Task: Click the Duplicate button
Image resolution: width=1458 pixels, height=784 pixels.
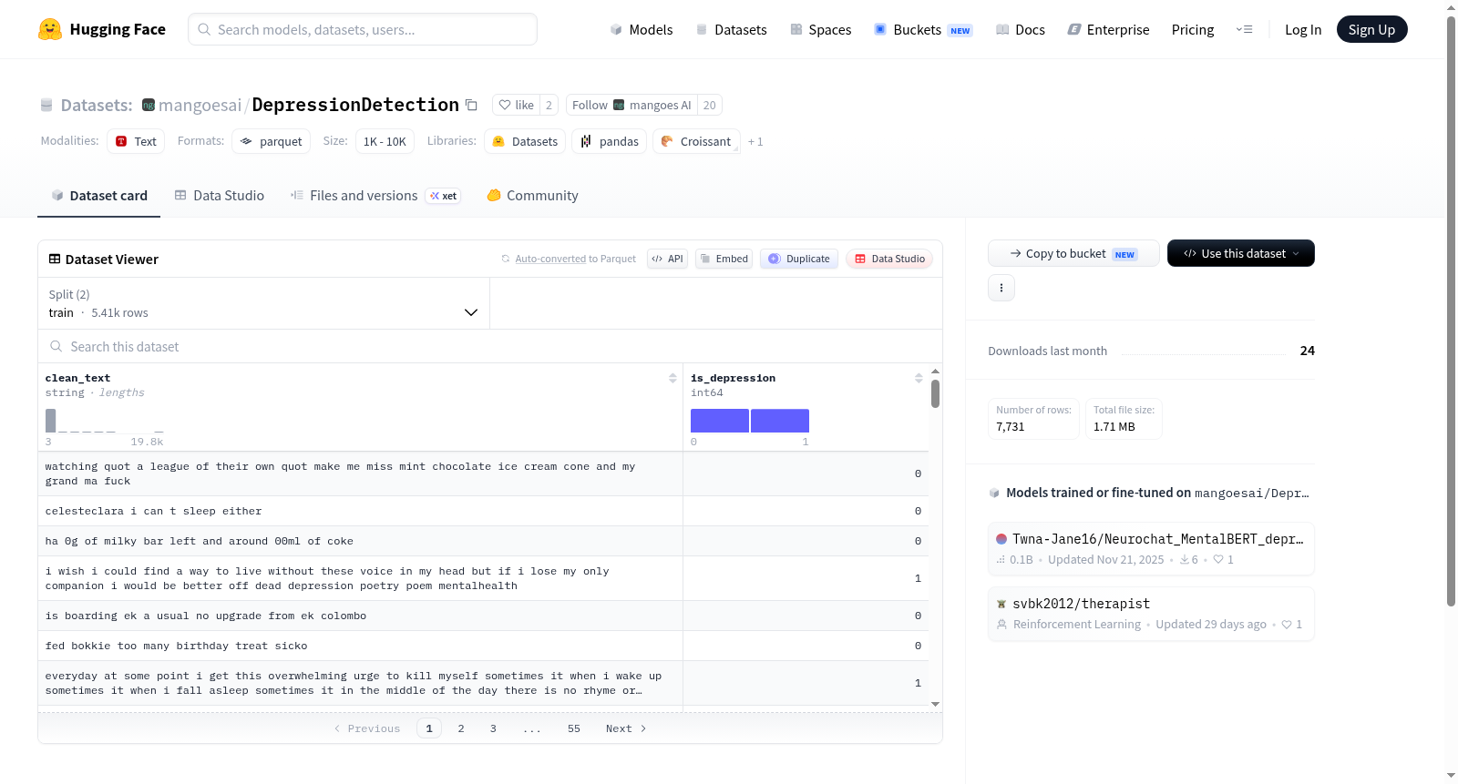Action: [x=799, y=259]
